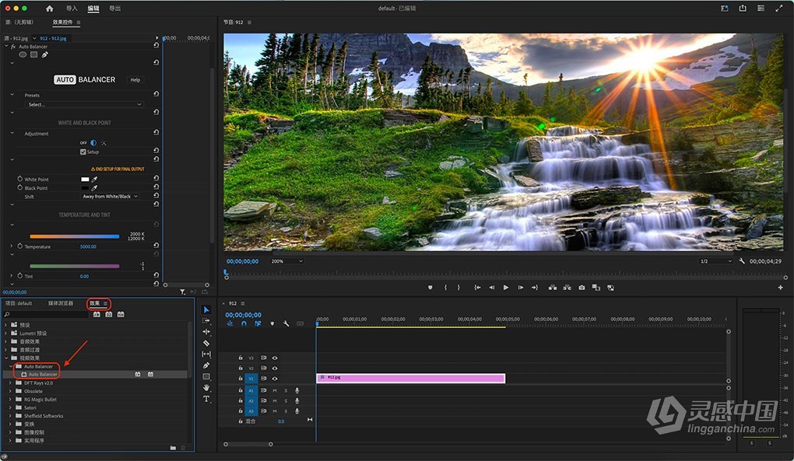This screenshot has width=794, height=461.
Task: Select the Track Select Forward tool
Action: (x=206, y=321)
